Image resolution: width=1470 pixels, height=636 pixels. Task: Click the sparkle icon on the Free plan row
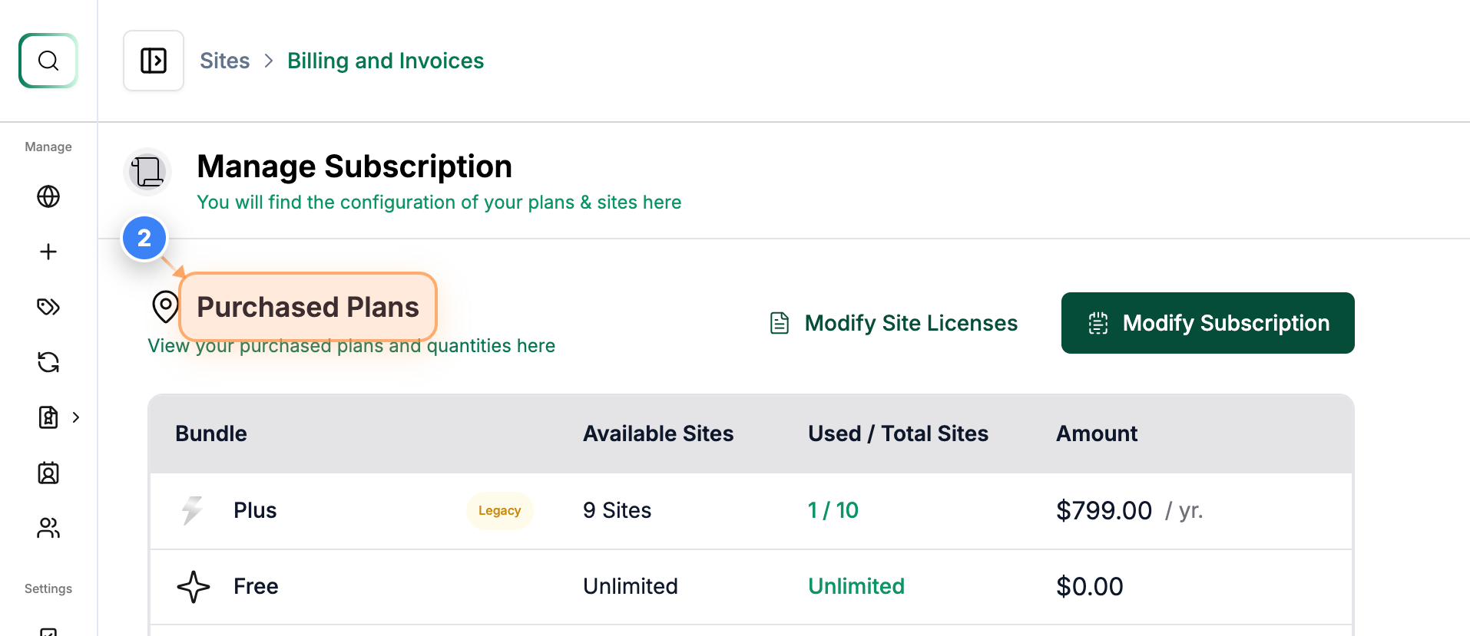pyautogui.click(x=193, y=586)
